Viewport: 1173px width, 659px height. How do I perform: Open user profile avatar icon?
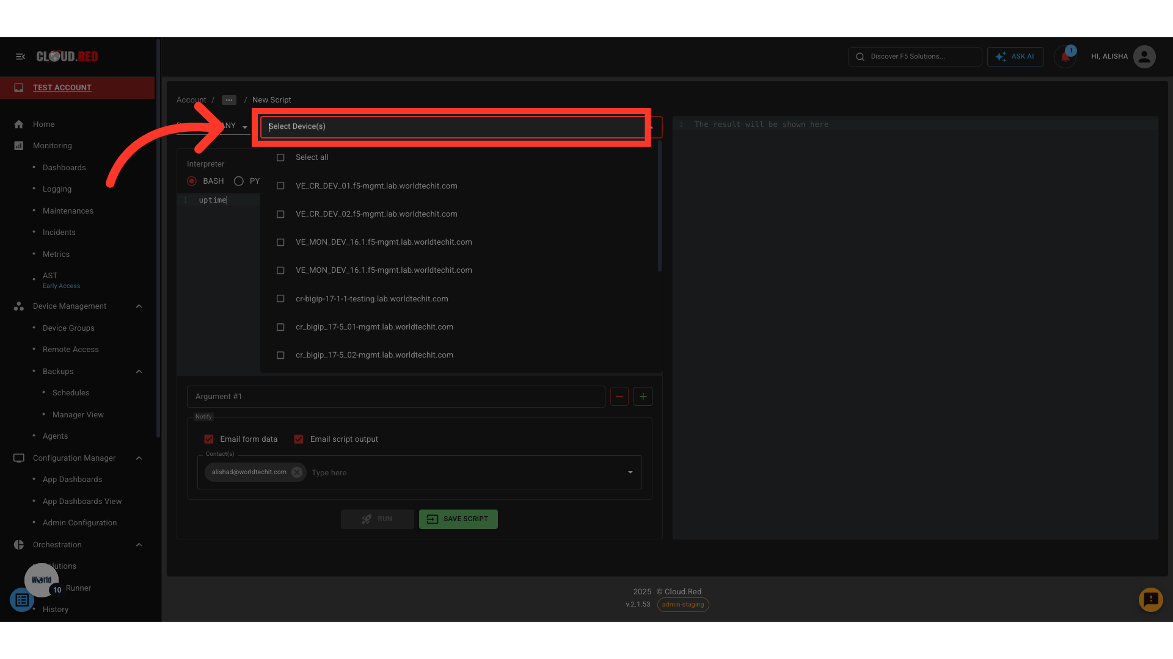1144,57
